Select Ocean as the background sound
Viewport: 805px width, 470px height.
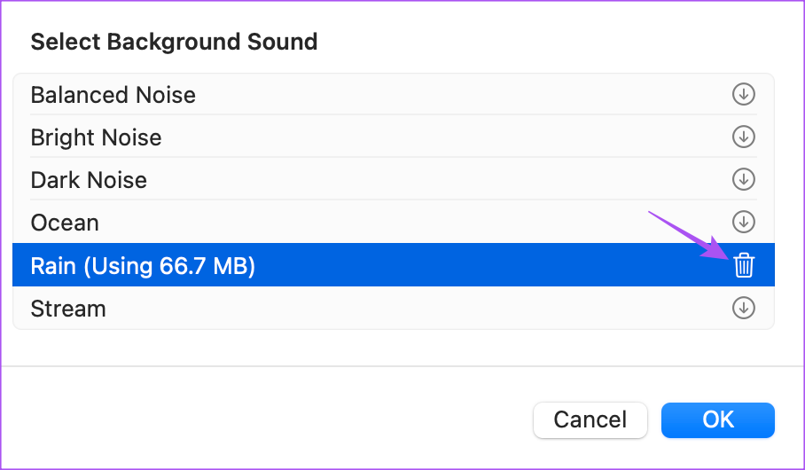65,223
